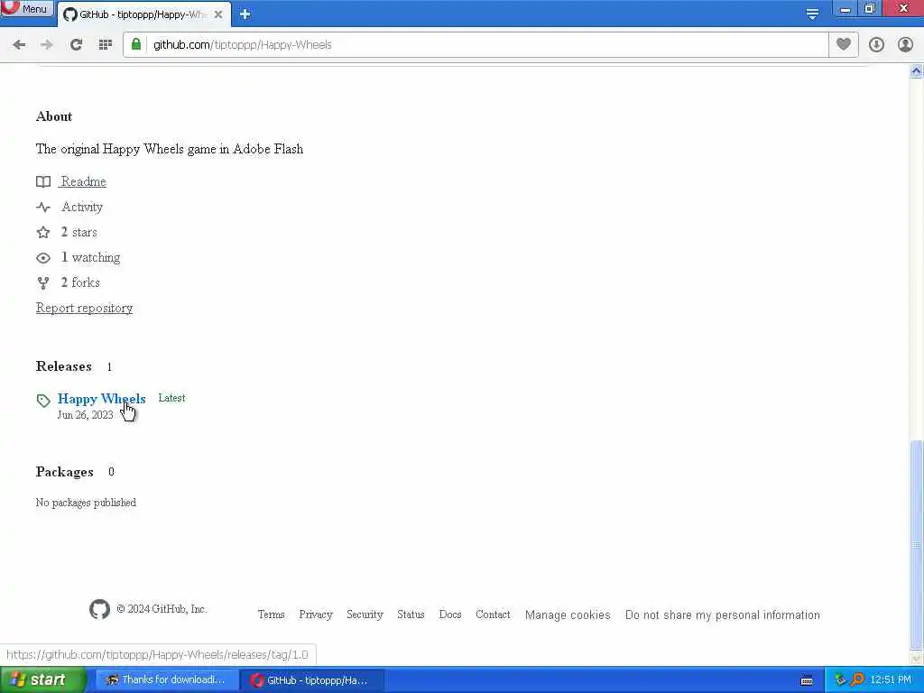This screenshot has height=693, width=924.
Task: Click the Jun 26, 2023 release date
Action: (85, 415)
